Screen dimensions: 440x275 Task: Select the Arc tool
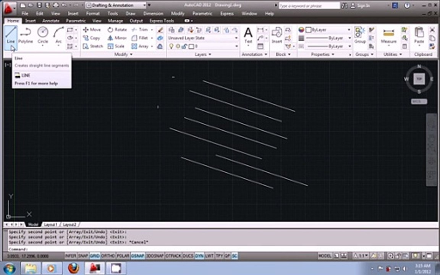58,35
